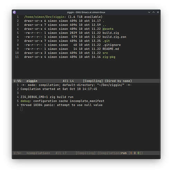Go to parent directory '..' entry
This screenshot has width=172, height=173.
[104, 25]
